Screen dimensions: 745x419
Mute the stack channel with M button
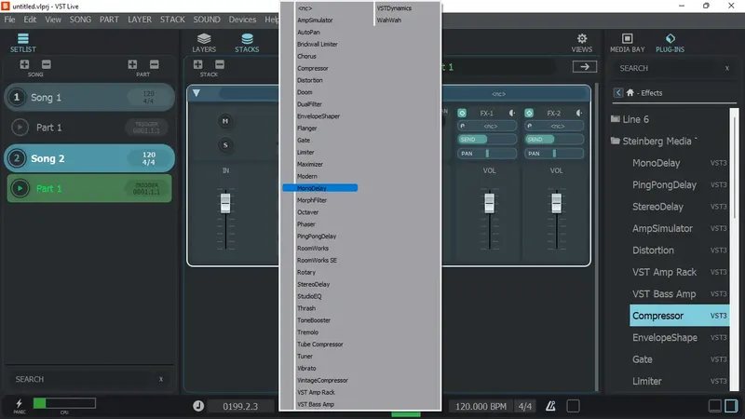click(225, 121)
